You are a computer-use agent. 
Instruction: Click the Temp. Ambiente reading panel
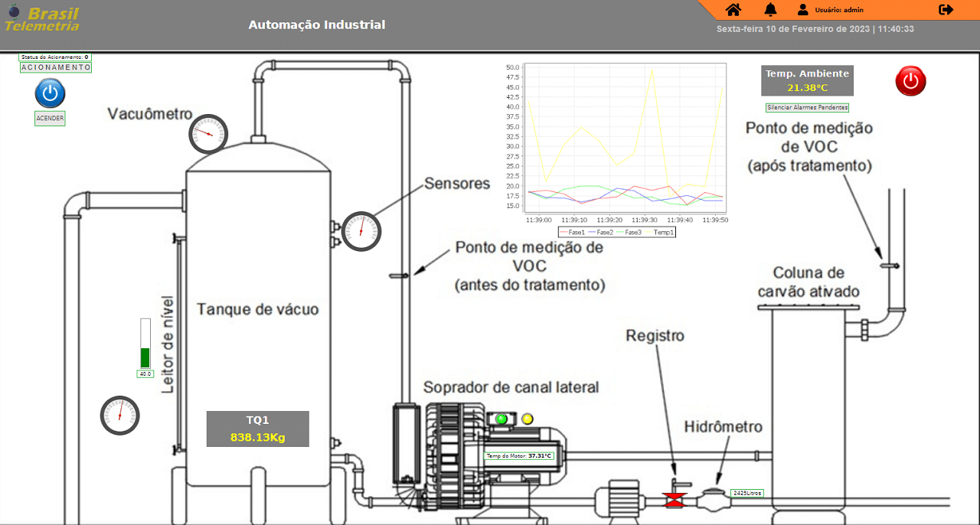pos(807,80)
